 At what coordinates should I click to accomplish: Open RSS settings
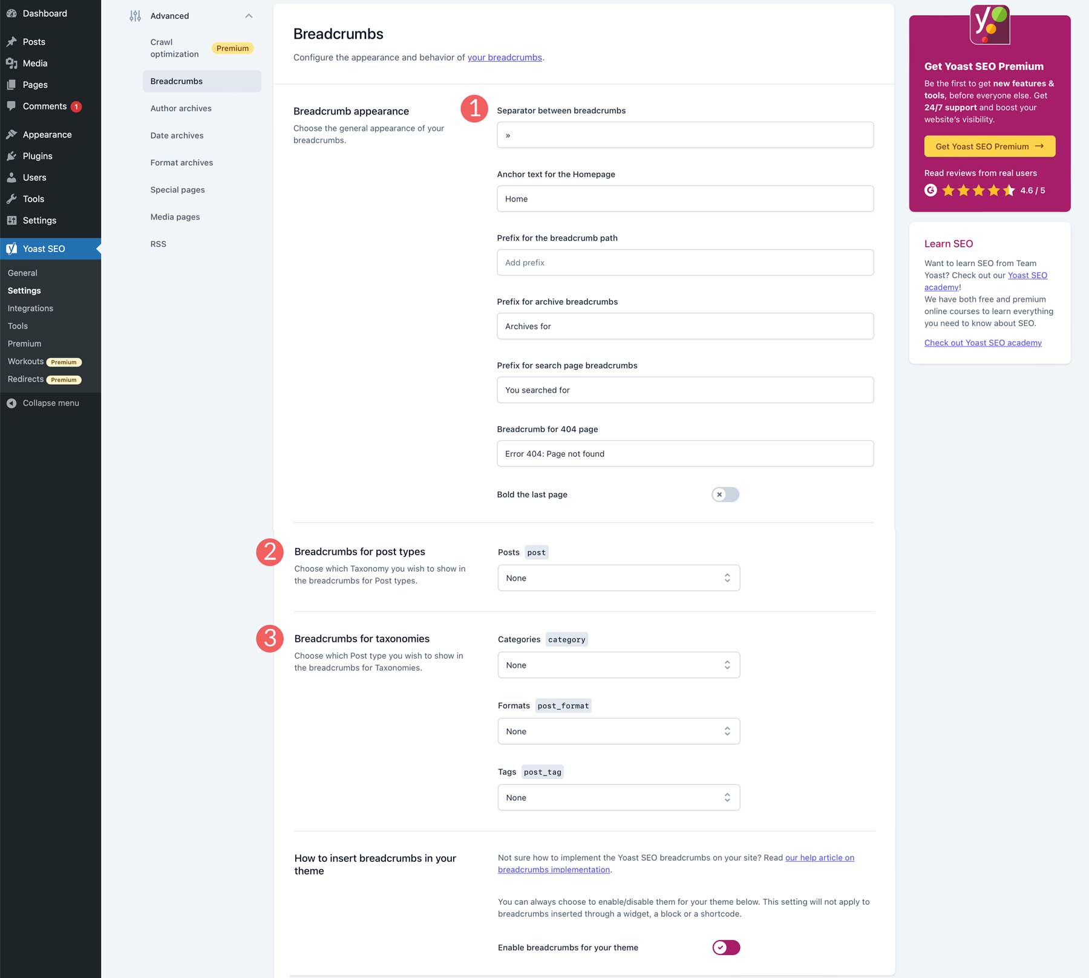[x=158, y=244]
